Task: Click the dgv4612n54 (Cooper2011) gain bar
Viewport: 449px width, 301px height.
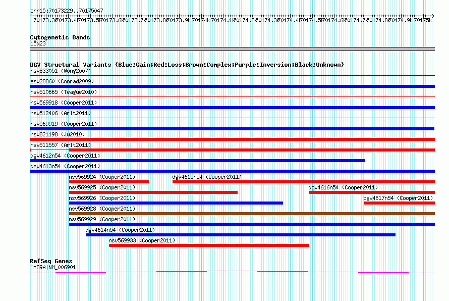Action: (197, 161)
